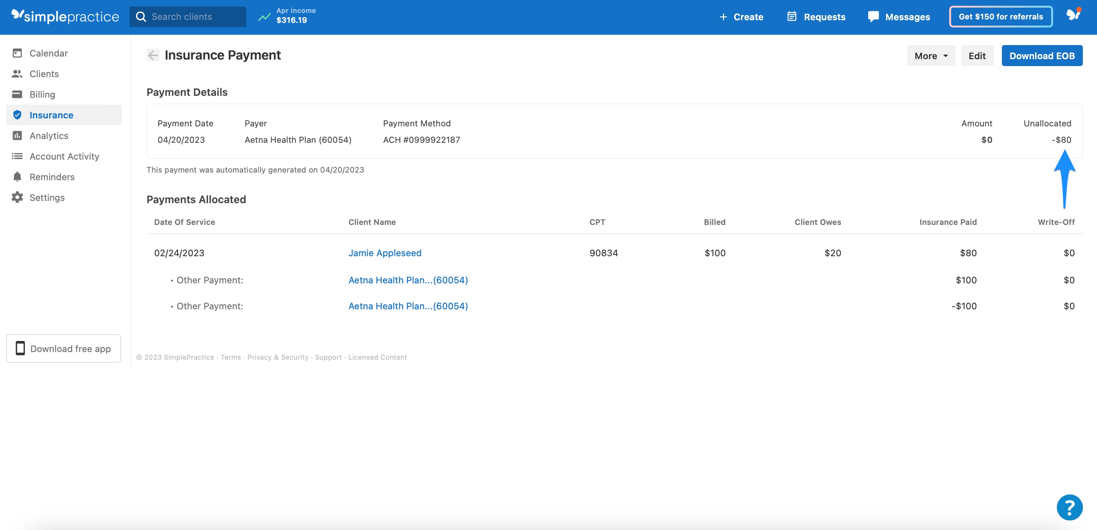Open the help question mark bubble
The width and height of the screenshot is (1097, 530).
(1069, 507)
